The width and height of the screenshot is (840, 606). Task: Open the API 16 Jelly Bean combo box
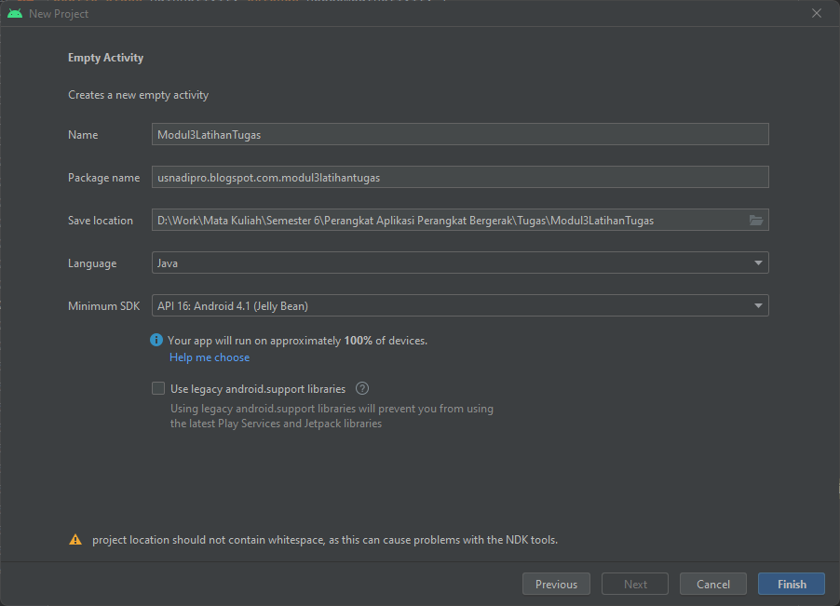[460, 305]
